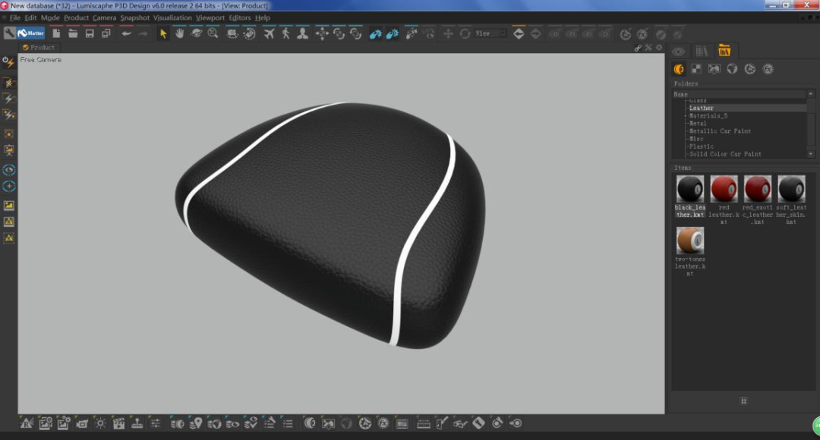Select the Metallic Car Paint folder
Image resolution: width=820 pixels, height=440 pixels.
coord(720,131)
